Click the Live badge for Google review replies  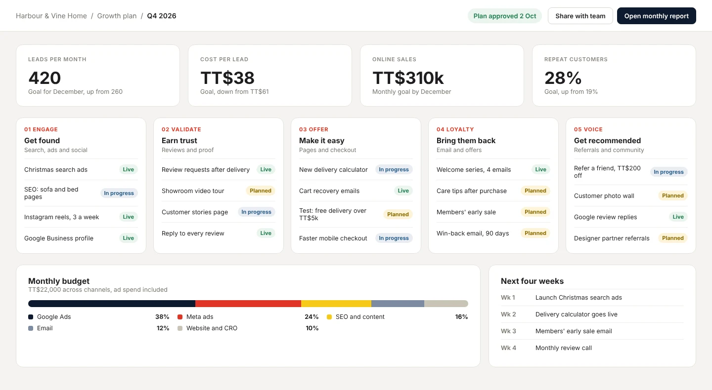coord(678,217)
